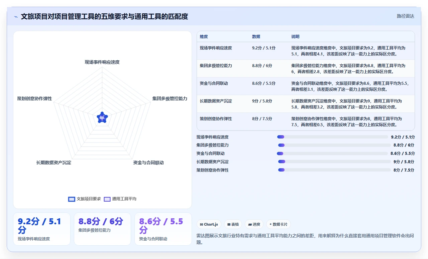Click the description for 长期数据资产沉淀维度中
Screen dimensions: 428x259
tap(346, 104)
